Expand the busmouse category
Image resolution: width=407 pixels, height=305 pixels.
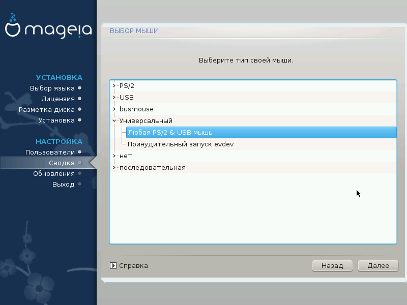tap(114, 109)
